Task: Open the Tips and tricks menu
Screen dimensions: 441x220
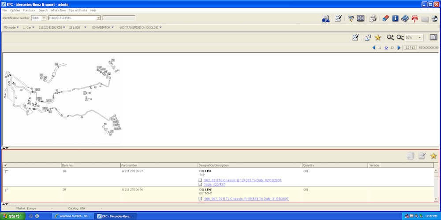Action: [78, 11]
